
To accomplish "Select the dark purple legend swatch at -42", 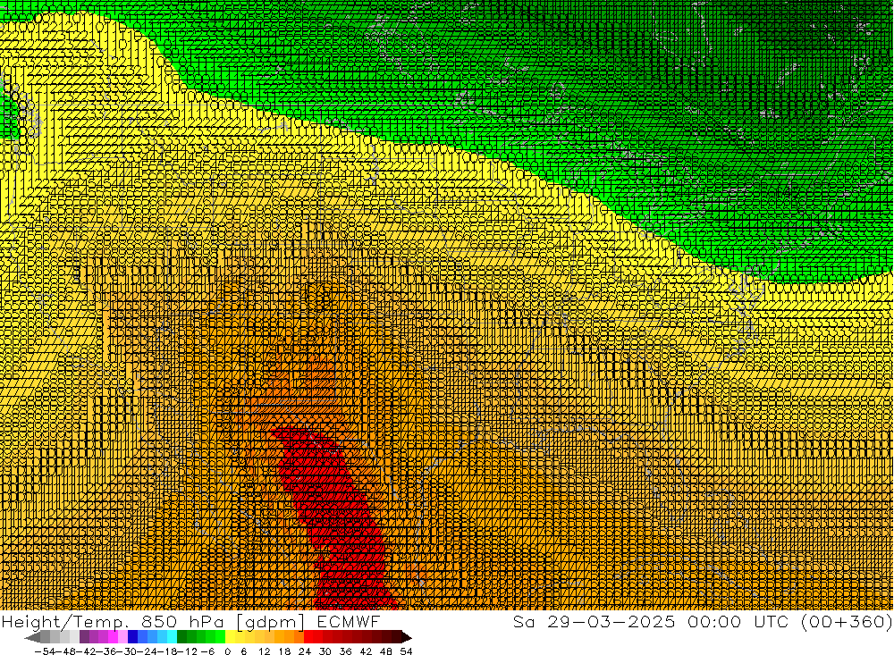I will pyautogui.click(x=84, y=637).
